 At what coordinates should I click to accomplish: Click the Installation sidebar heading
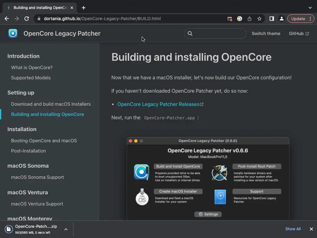point(22,129)
